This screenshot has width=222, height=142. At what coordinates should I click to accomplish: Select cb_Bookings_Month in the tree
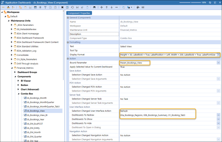(x=37, y=98)
